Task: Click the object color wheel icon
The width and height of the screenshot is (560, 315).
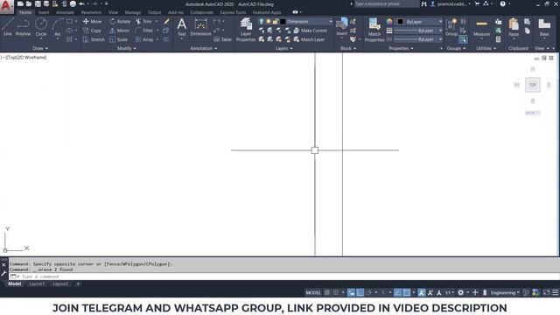Action: 389,21
